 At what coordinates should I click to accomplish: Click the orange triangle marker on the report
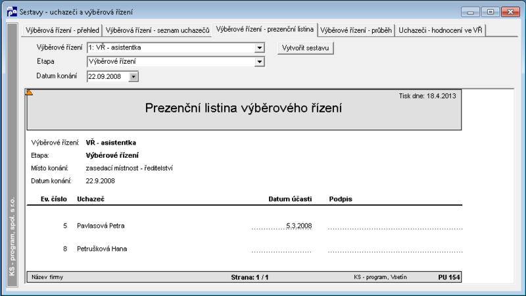pyautogui.click(x=29, y=92)
